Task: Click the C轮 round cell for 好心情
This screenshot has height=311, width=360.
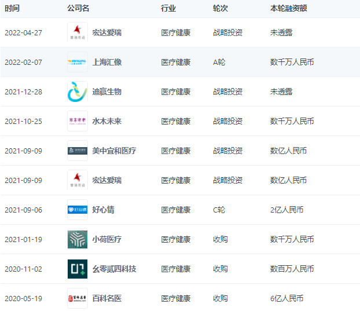Action: 219,210
